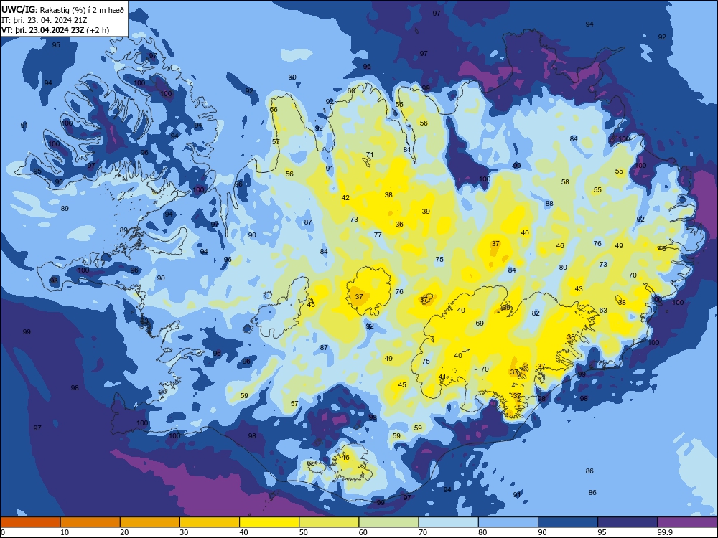
Task: Click the title text 'UWC/IG: Rakastig (%) í 2 m hæð'
Action: [x=62, y=9]
